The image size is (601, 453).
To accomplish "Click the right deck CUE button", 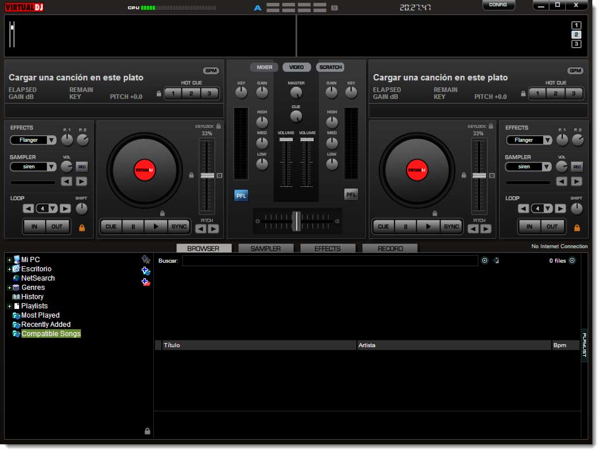I will [x=384, y=227].
